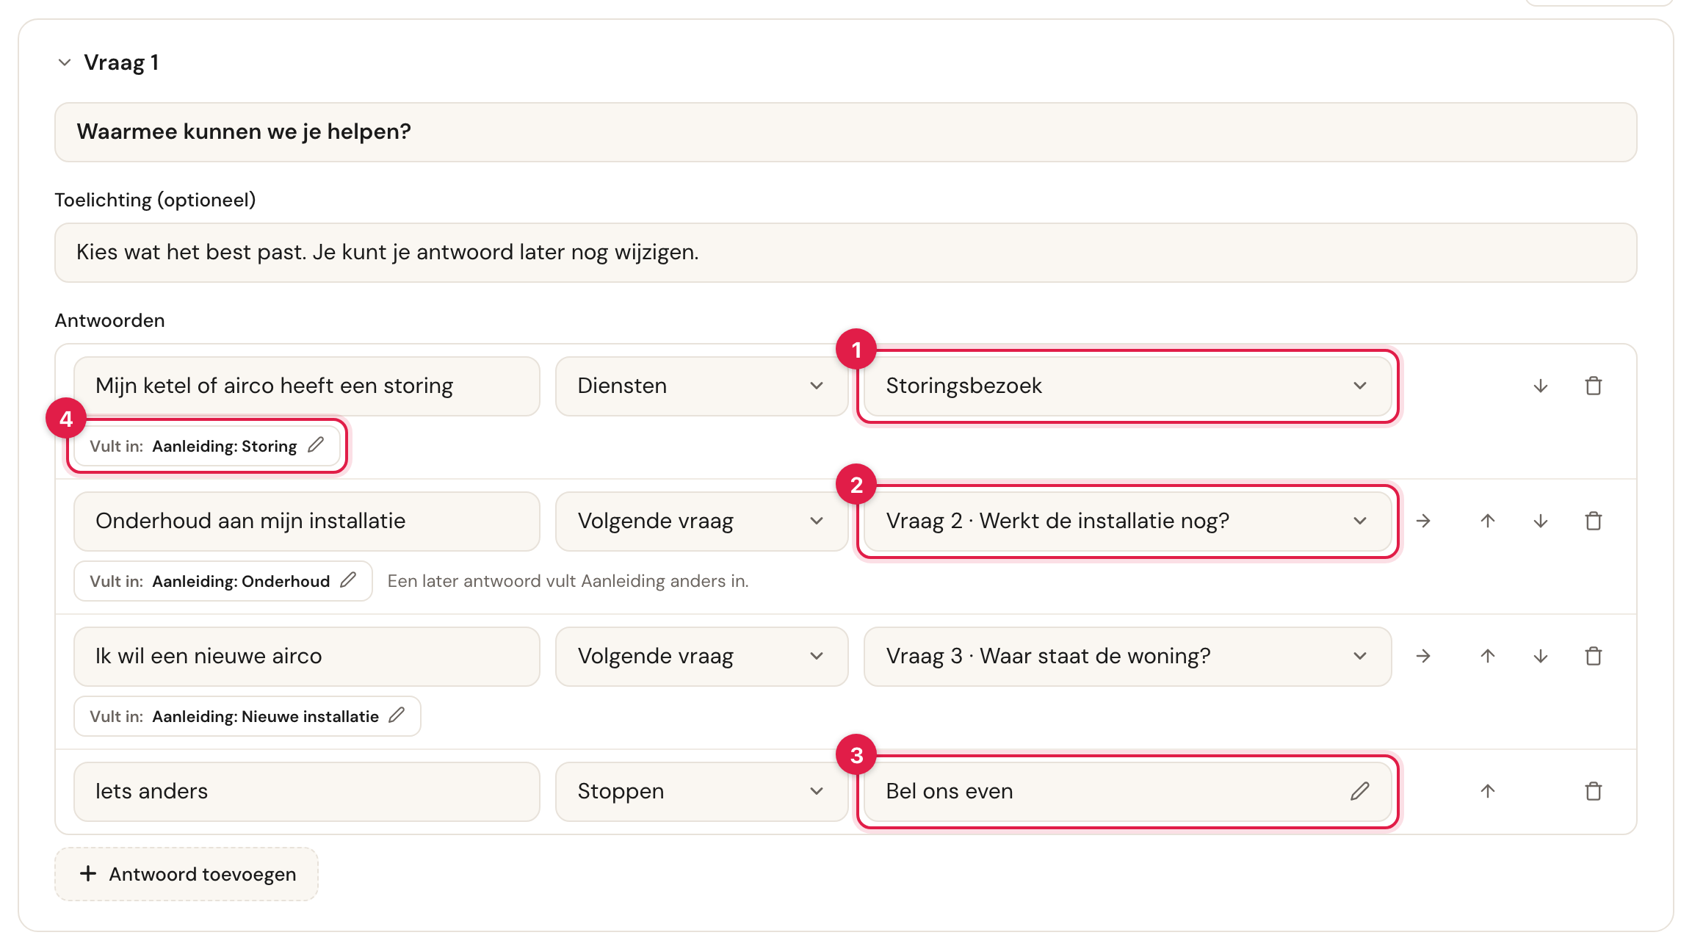The image size is (1692, 949).
Task: Move 'Ik wil een nieuwe airco' down
Action: click(x=1540, y=656)
